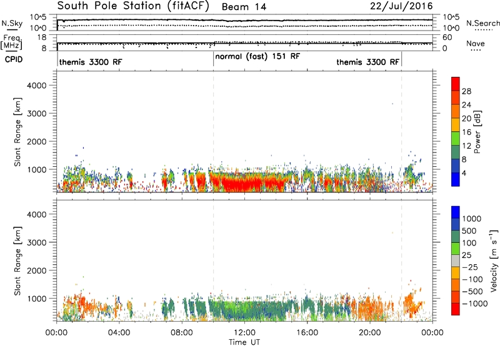The width and height of the screenshot is (500, 346).
Task: Click the date '22/Jul/2016'
Action: (401, 6)
